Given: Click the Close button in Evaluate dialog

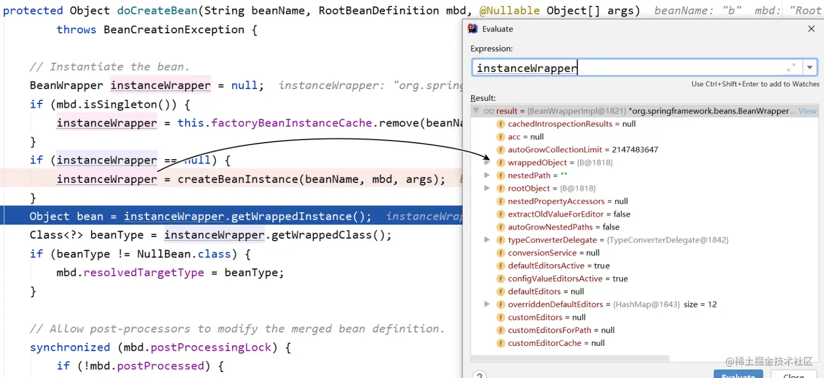Looking at the screenshot, I should pos(793,375).
